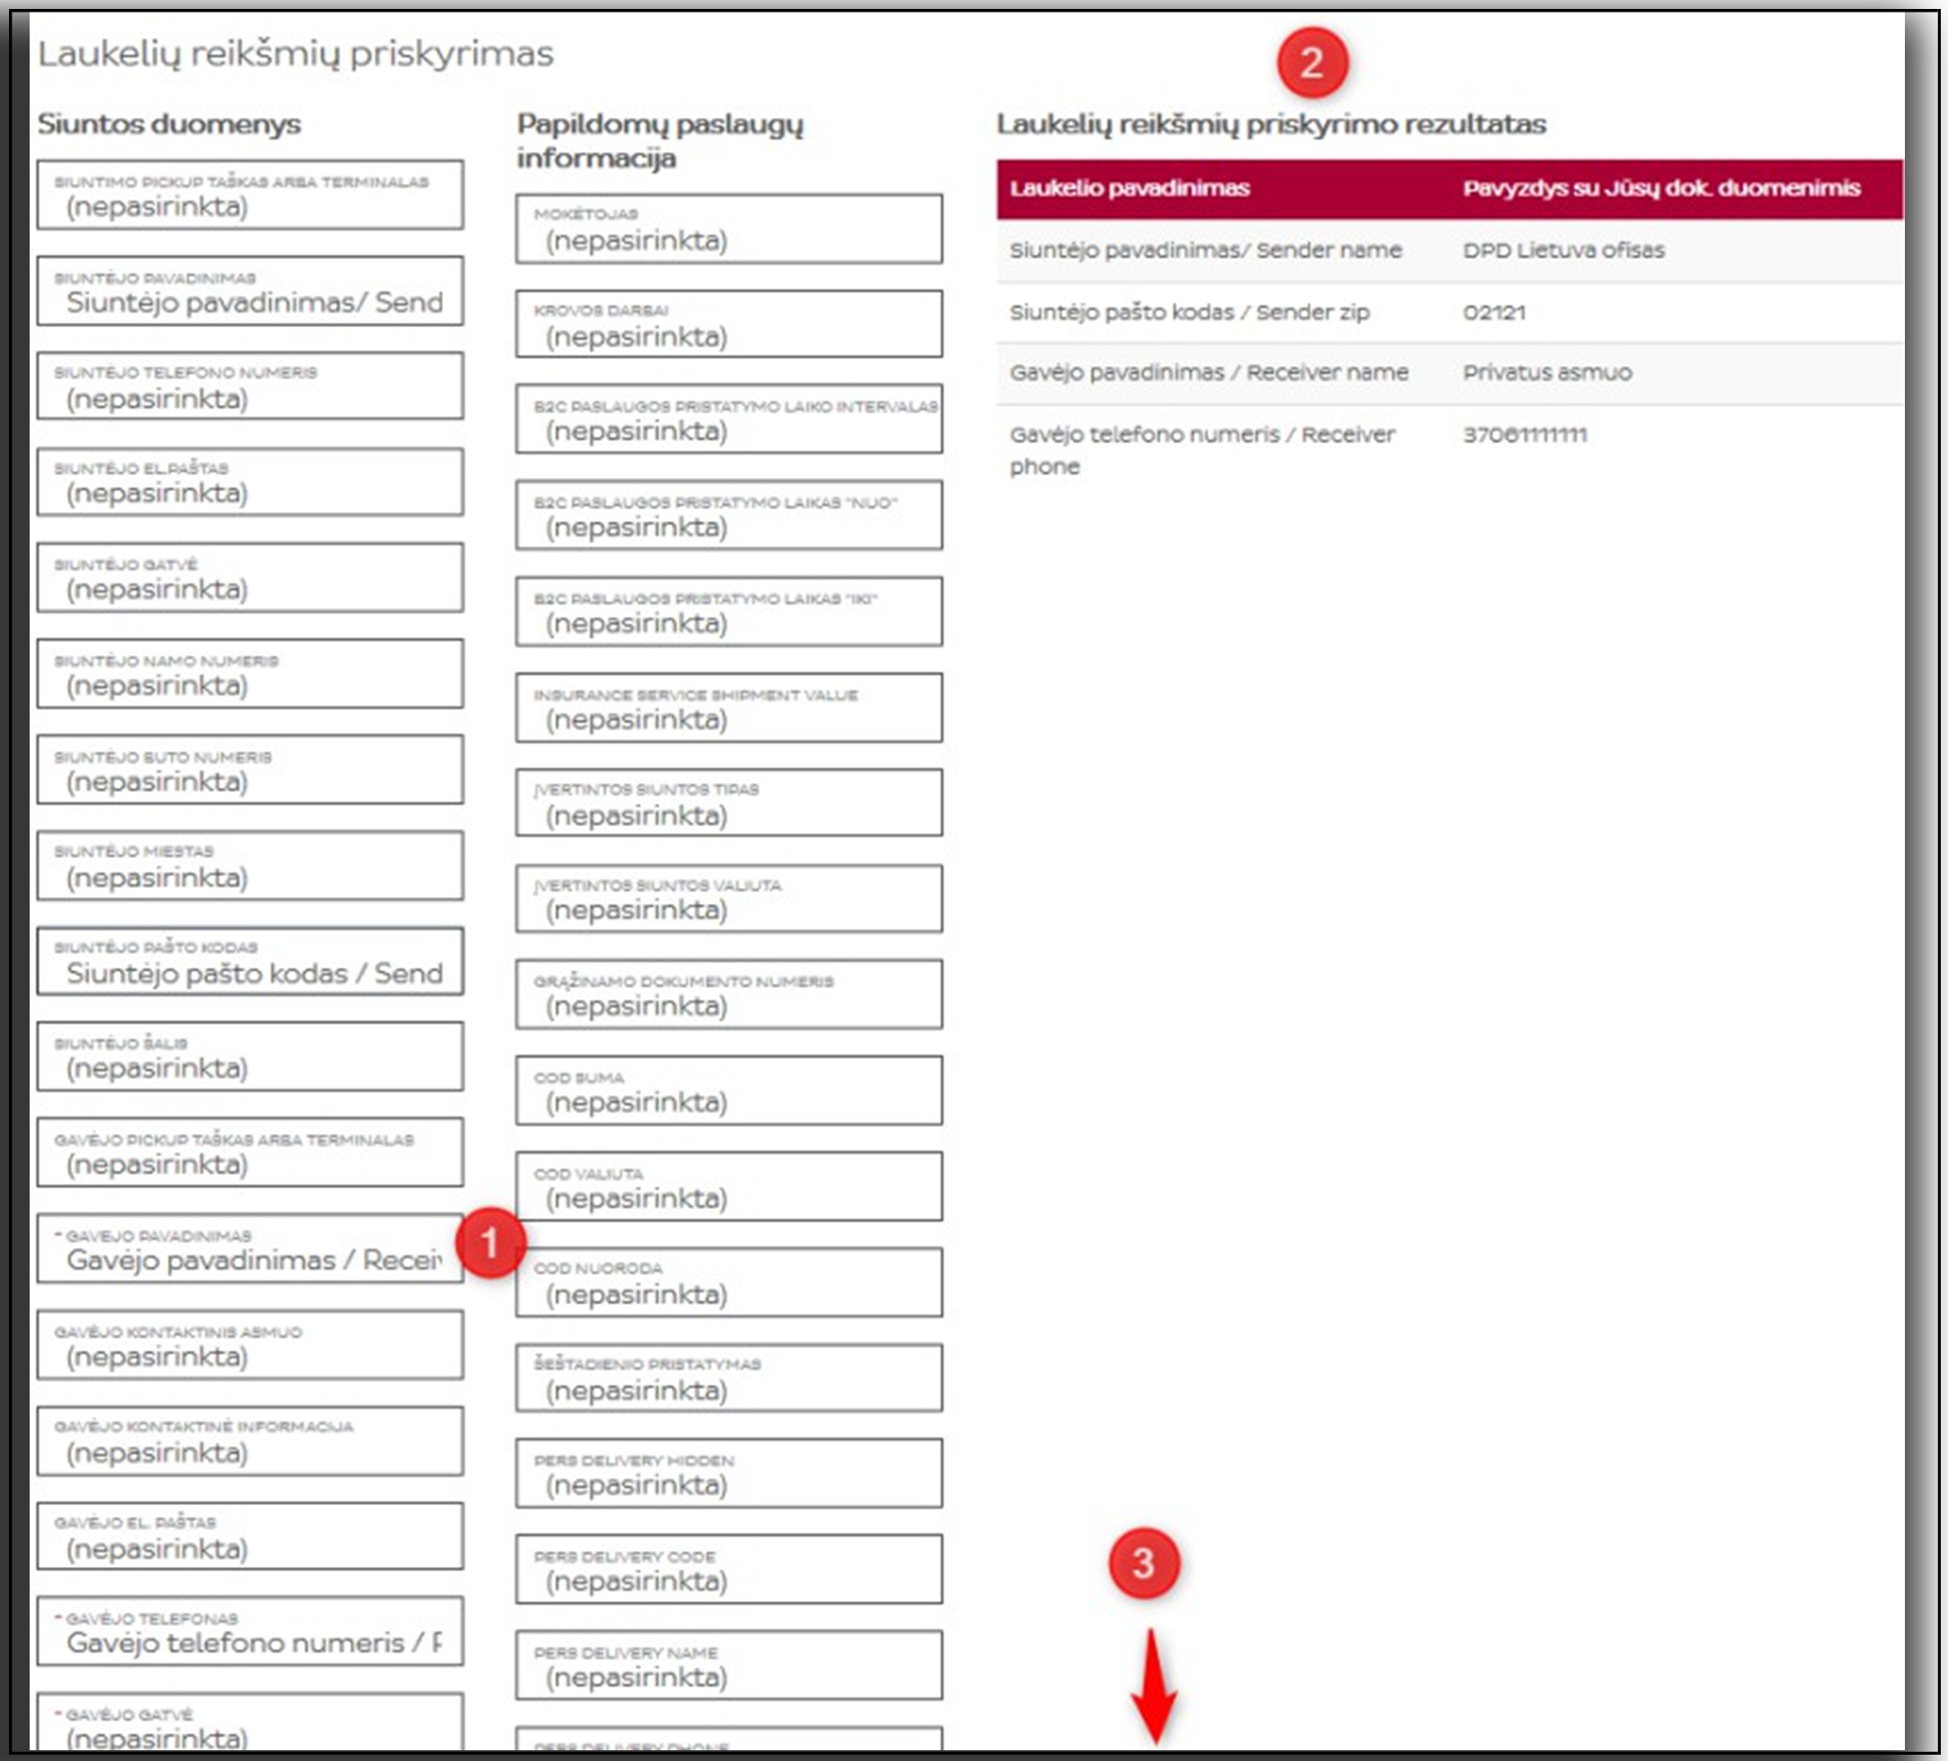Select the Siuntėjo pašto kodas dropdown
This screenshot has height=1761, width=1948.
coord(250,962)
